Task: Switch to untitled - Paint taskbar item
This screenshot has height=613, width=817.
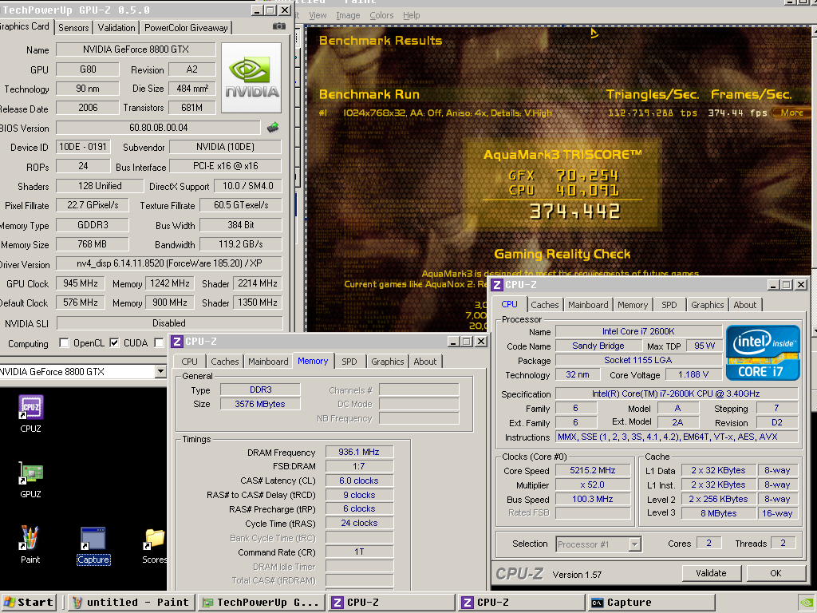Action: (x=131, y=603)
